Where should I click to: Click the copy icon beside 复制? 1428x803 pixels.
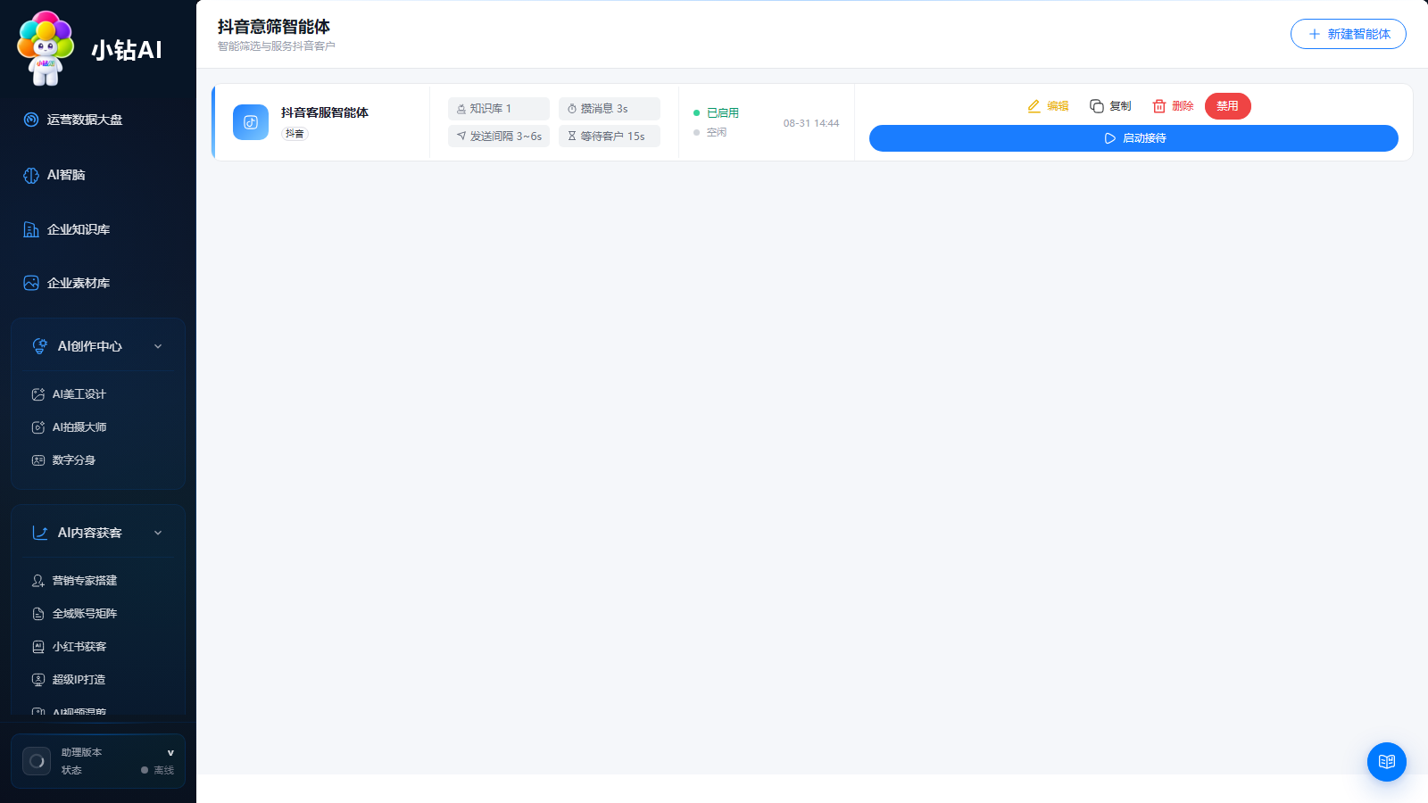(1097, 106)
